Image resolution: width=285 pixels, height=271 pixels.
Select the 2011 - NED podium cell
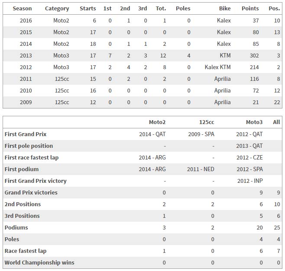[201, 169]
